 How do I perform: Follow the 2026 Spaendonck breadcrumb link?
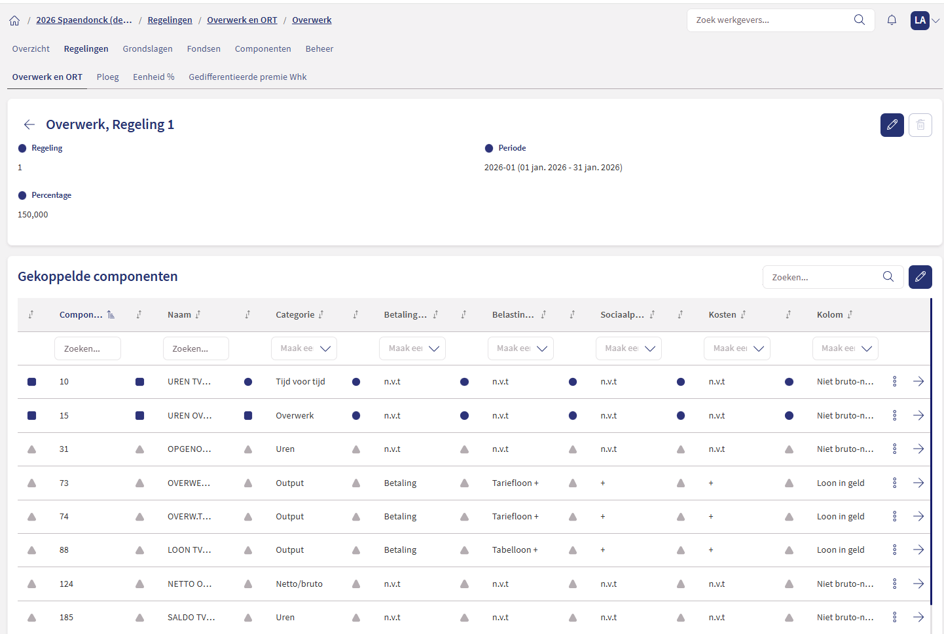click(x=84, y=20)
